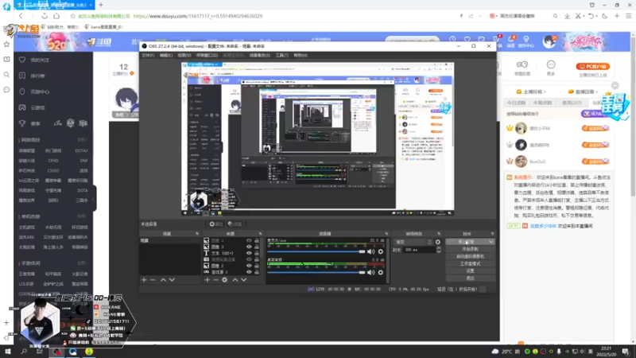The width and height of the screenshot is (636, 358).
Task: Move the selected source down
Action: 244,280
